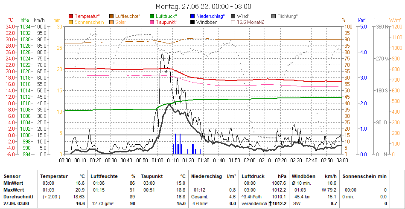The height and width of the screenshot is (209, 405).
Task: Click the green Luftdruck legend swatch
Action: point(152,16)
